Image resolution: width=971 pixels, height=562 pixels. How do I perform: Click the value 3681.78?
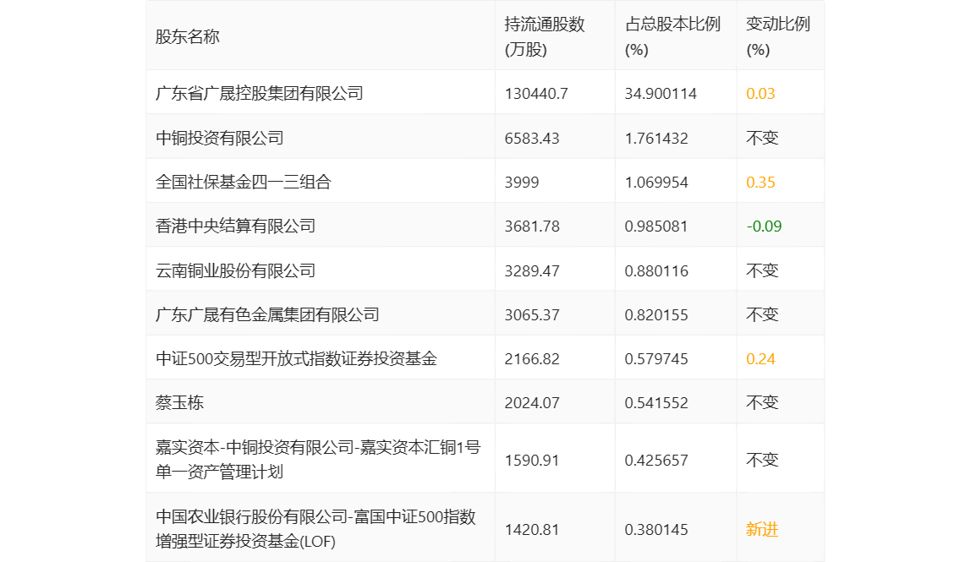coord(532,226)
